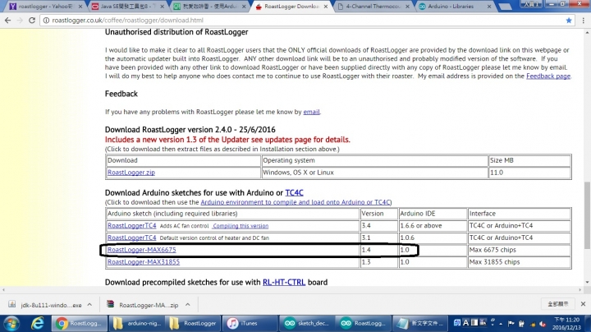Select the 'Max 6675 chips' interface cell
591x332 pixels.
click(x=520, y=250)
